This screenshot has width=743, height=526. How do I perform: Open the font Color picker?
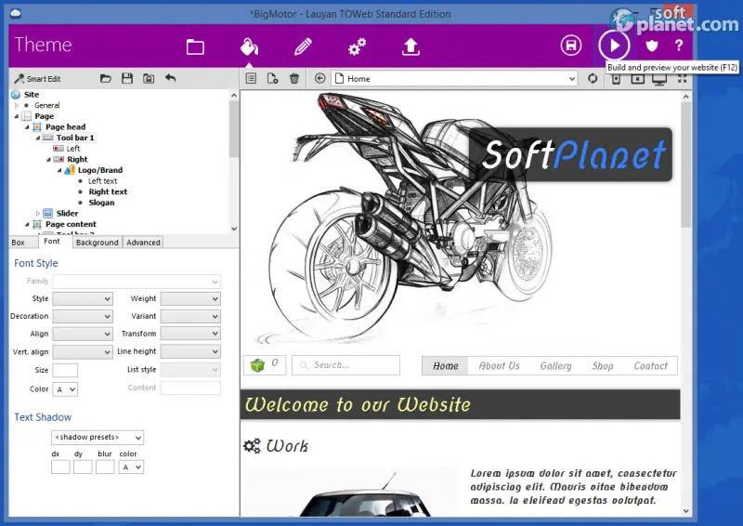(65, 389)
